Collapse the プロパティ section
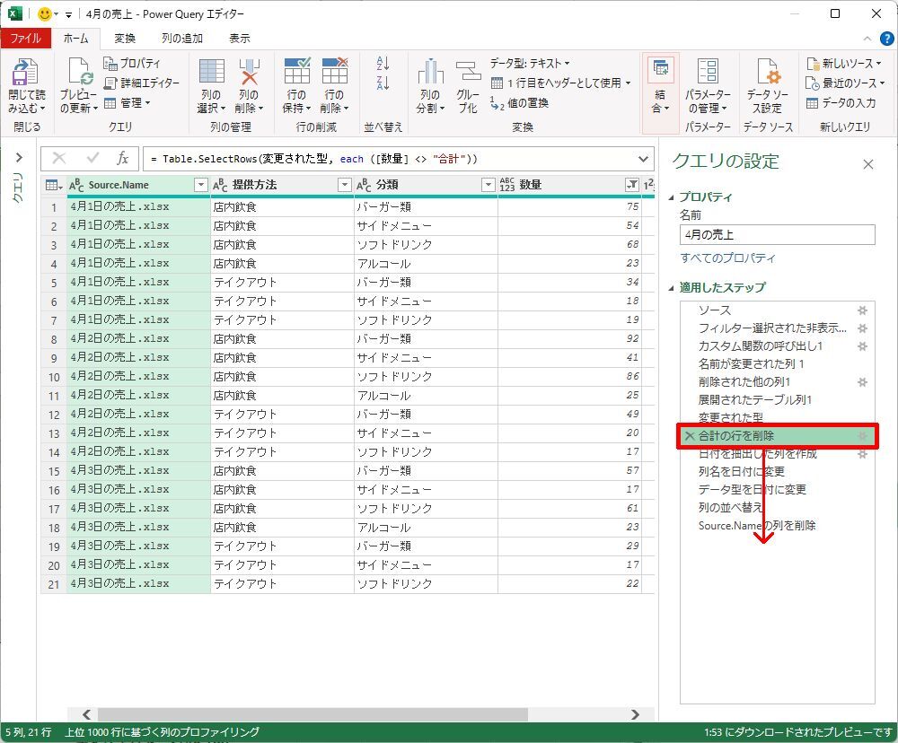Screen dimensions: 898x743 point(673,197)
